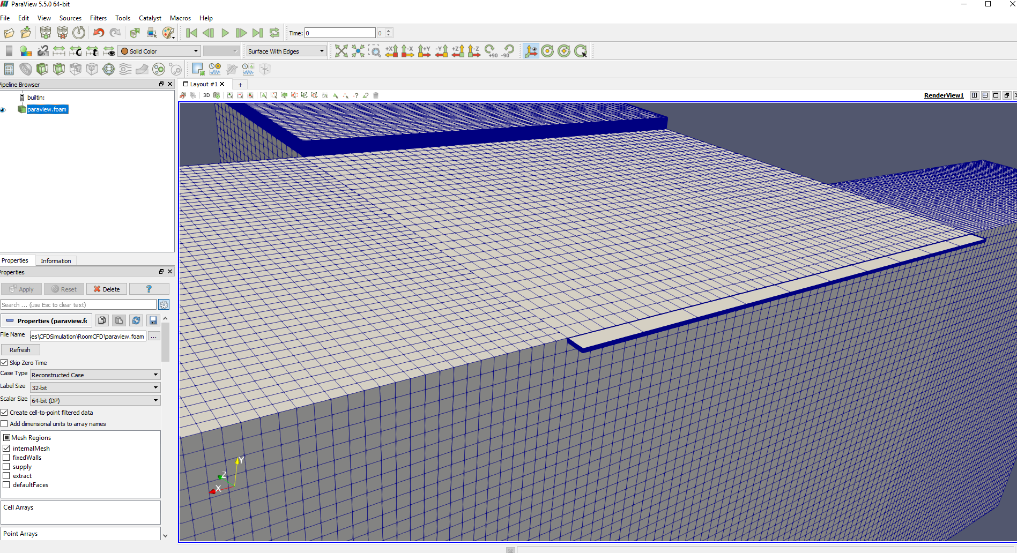Activate zoom to box tool
The height and width of the screenshot is (553, 1017).
coord(375,51)
